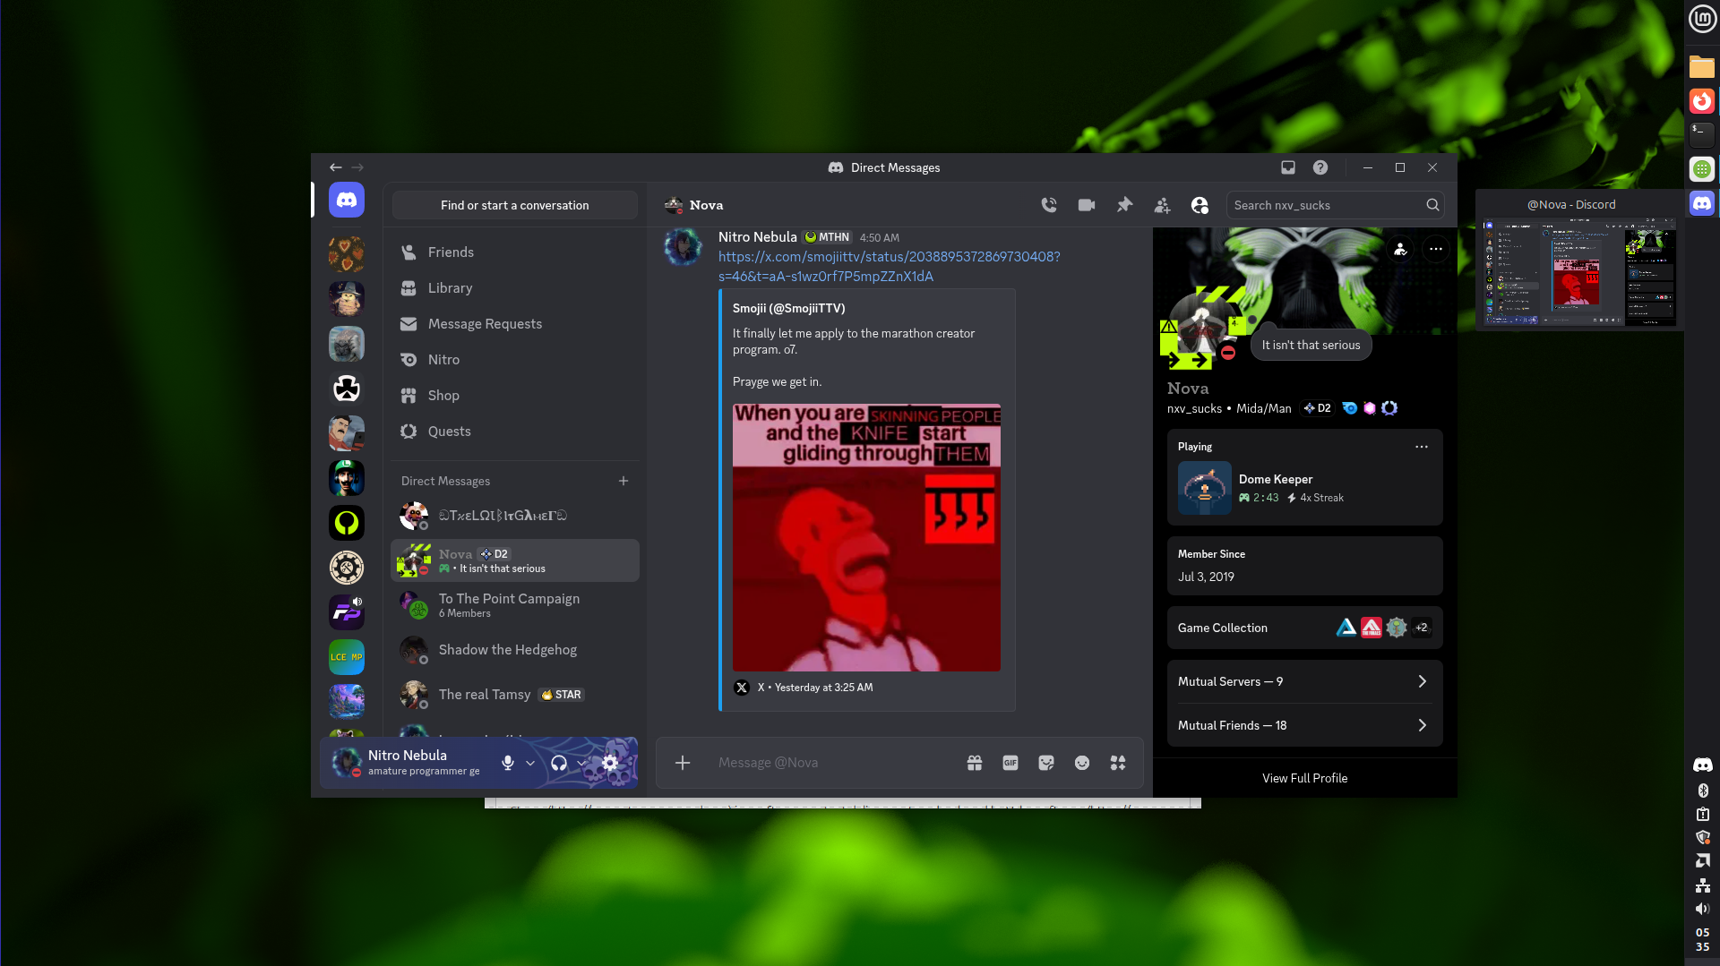Open pinned messages

click(1124, 205)
